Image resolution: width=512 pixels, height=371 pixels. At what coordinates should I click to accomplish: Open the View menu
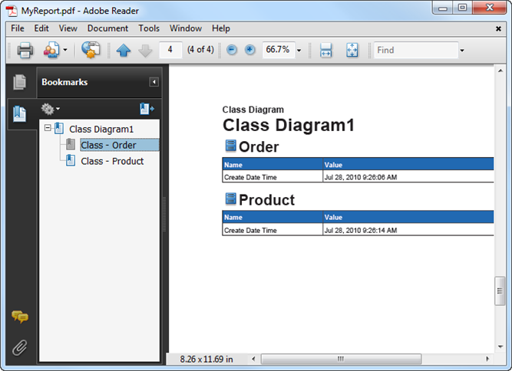tap(68, 28)
